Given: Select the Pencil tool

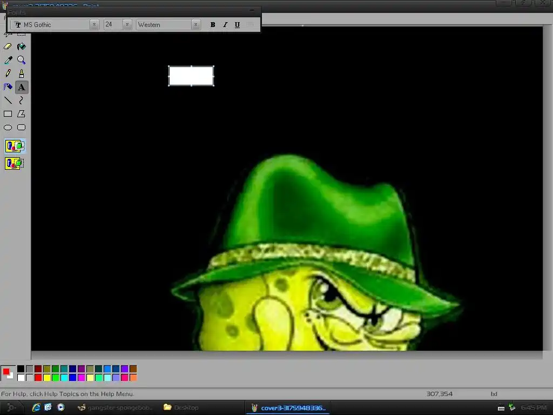Looking at the screenshot, I should 8,73.
